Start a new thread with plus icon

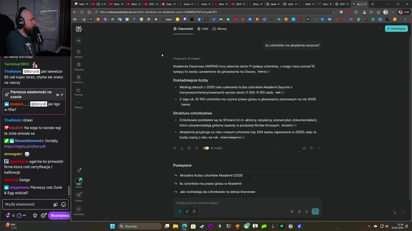(79, 40)
